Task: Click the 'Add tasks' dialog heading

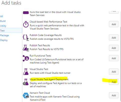Action: click(x=11, y=3)
